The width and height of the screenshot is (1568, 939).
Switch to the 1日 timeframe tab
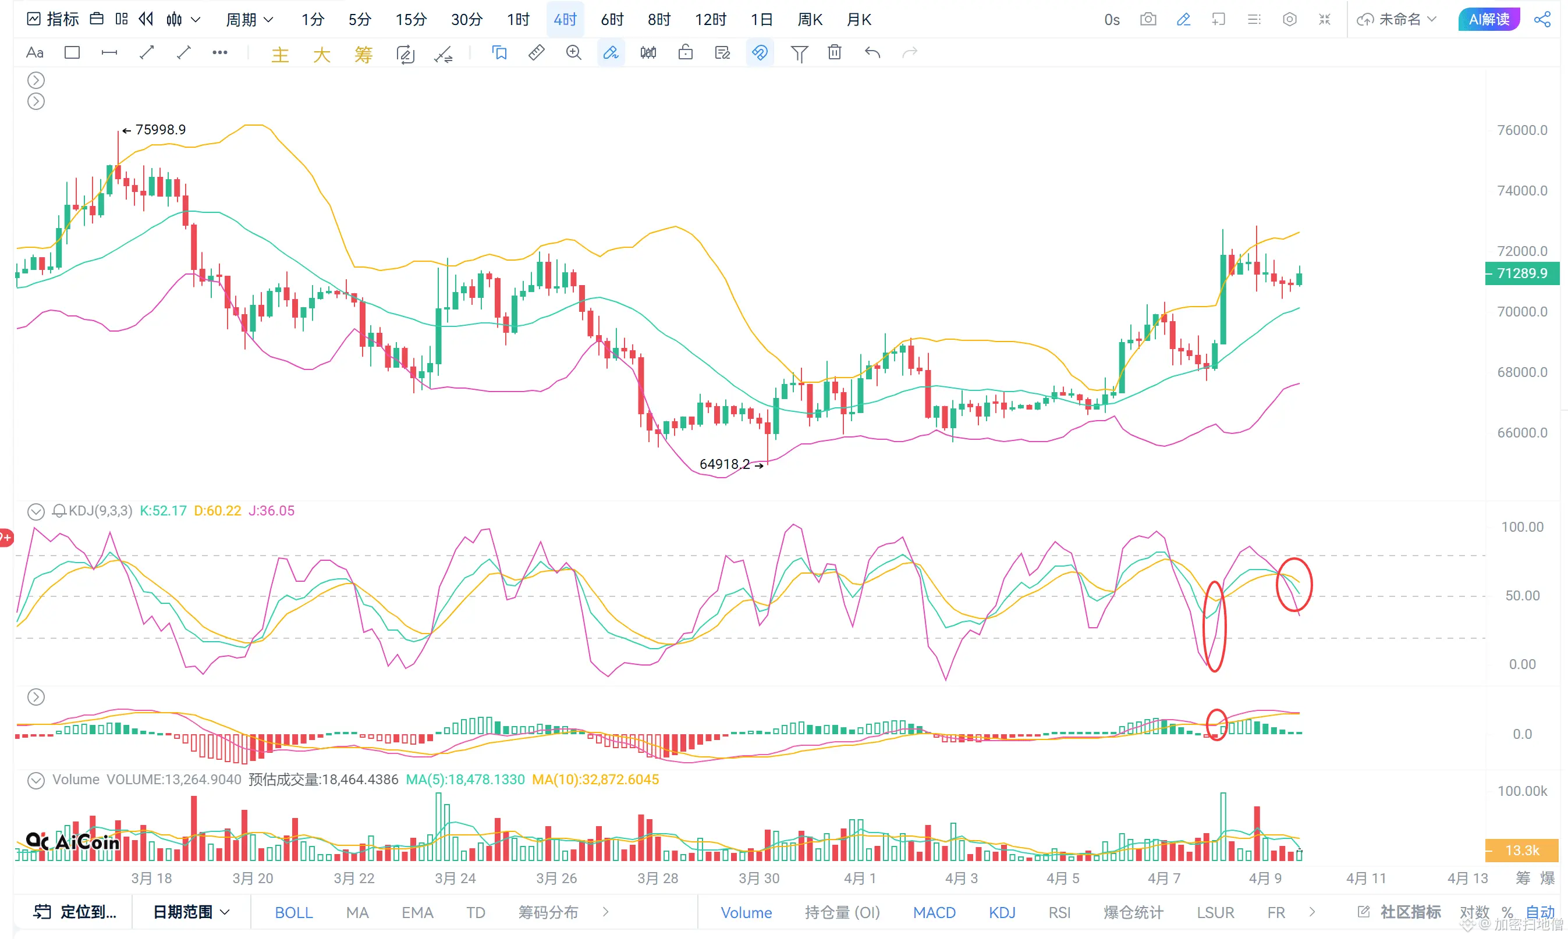click(x=761, y=20)
